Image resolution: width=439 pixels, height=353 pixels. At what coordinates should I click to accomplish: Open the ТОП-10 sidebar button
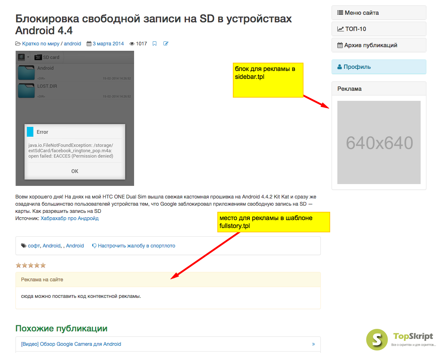(379, 29)
